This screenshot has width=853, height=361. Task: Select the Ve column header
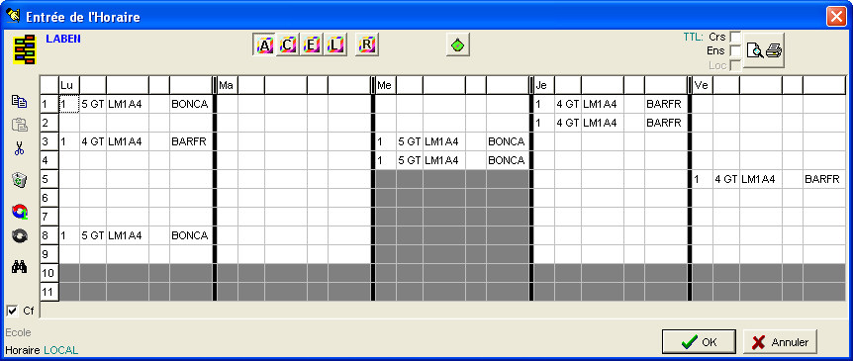point(703,85)
